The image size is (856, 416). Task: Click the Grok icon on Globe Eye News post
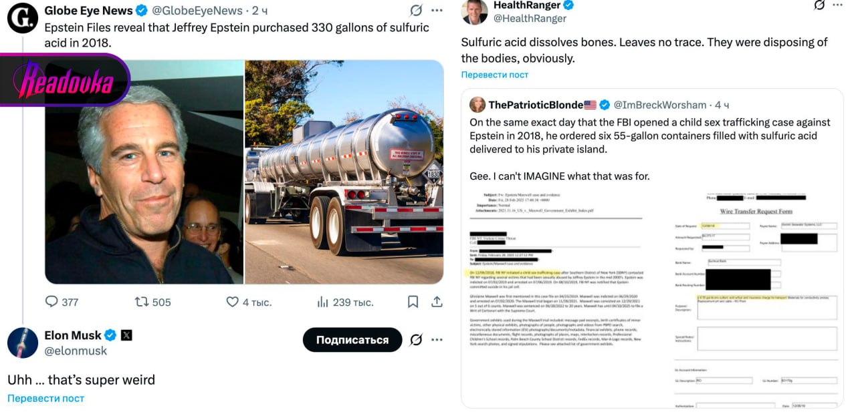coord(416,11)
